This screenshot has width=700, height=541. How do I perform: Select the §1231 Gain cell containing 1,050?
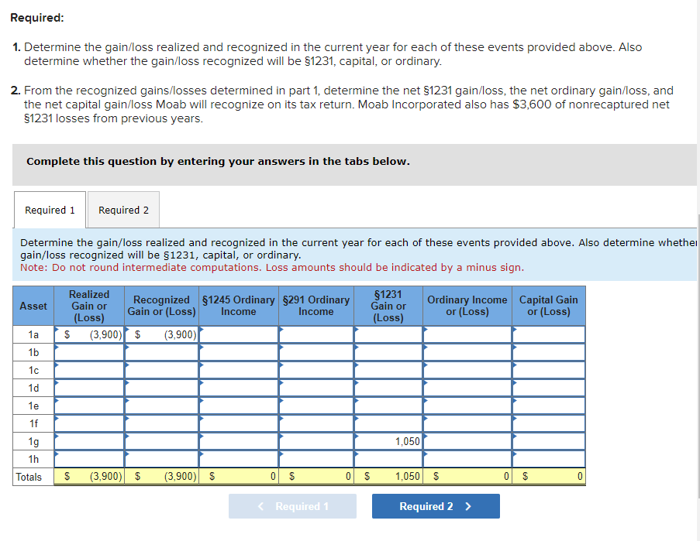click(388, 441)
